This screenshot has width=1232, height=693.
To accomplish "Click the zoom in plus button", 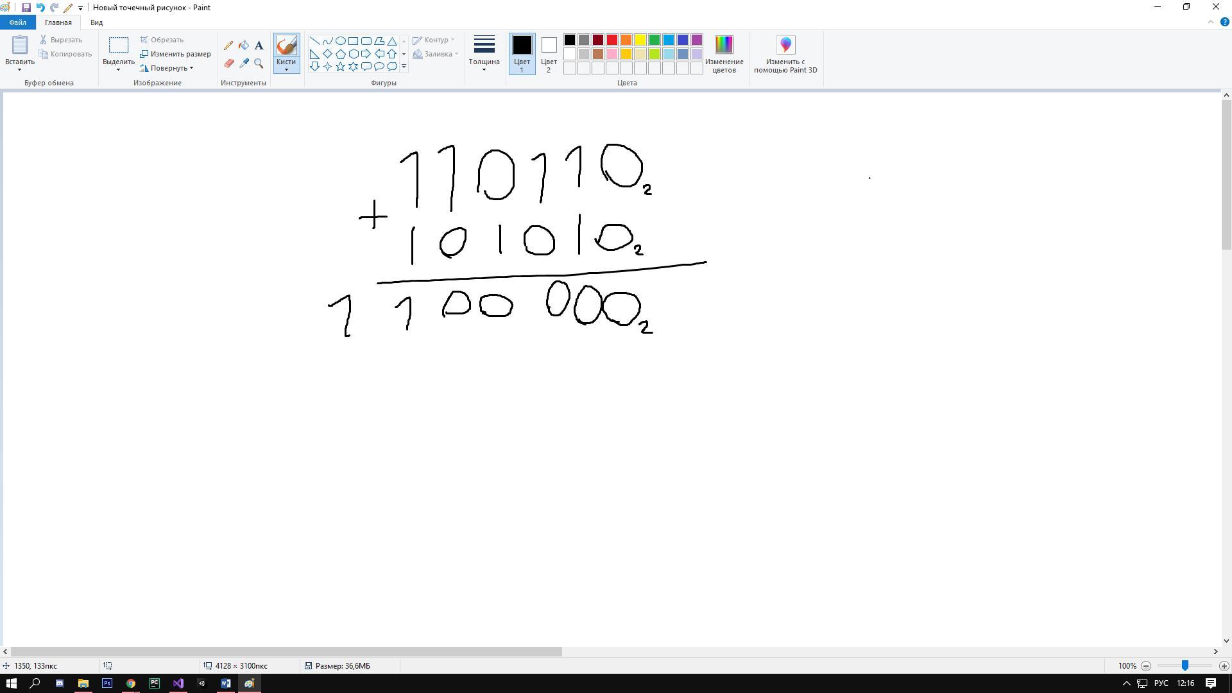I will click(1224, 666).
